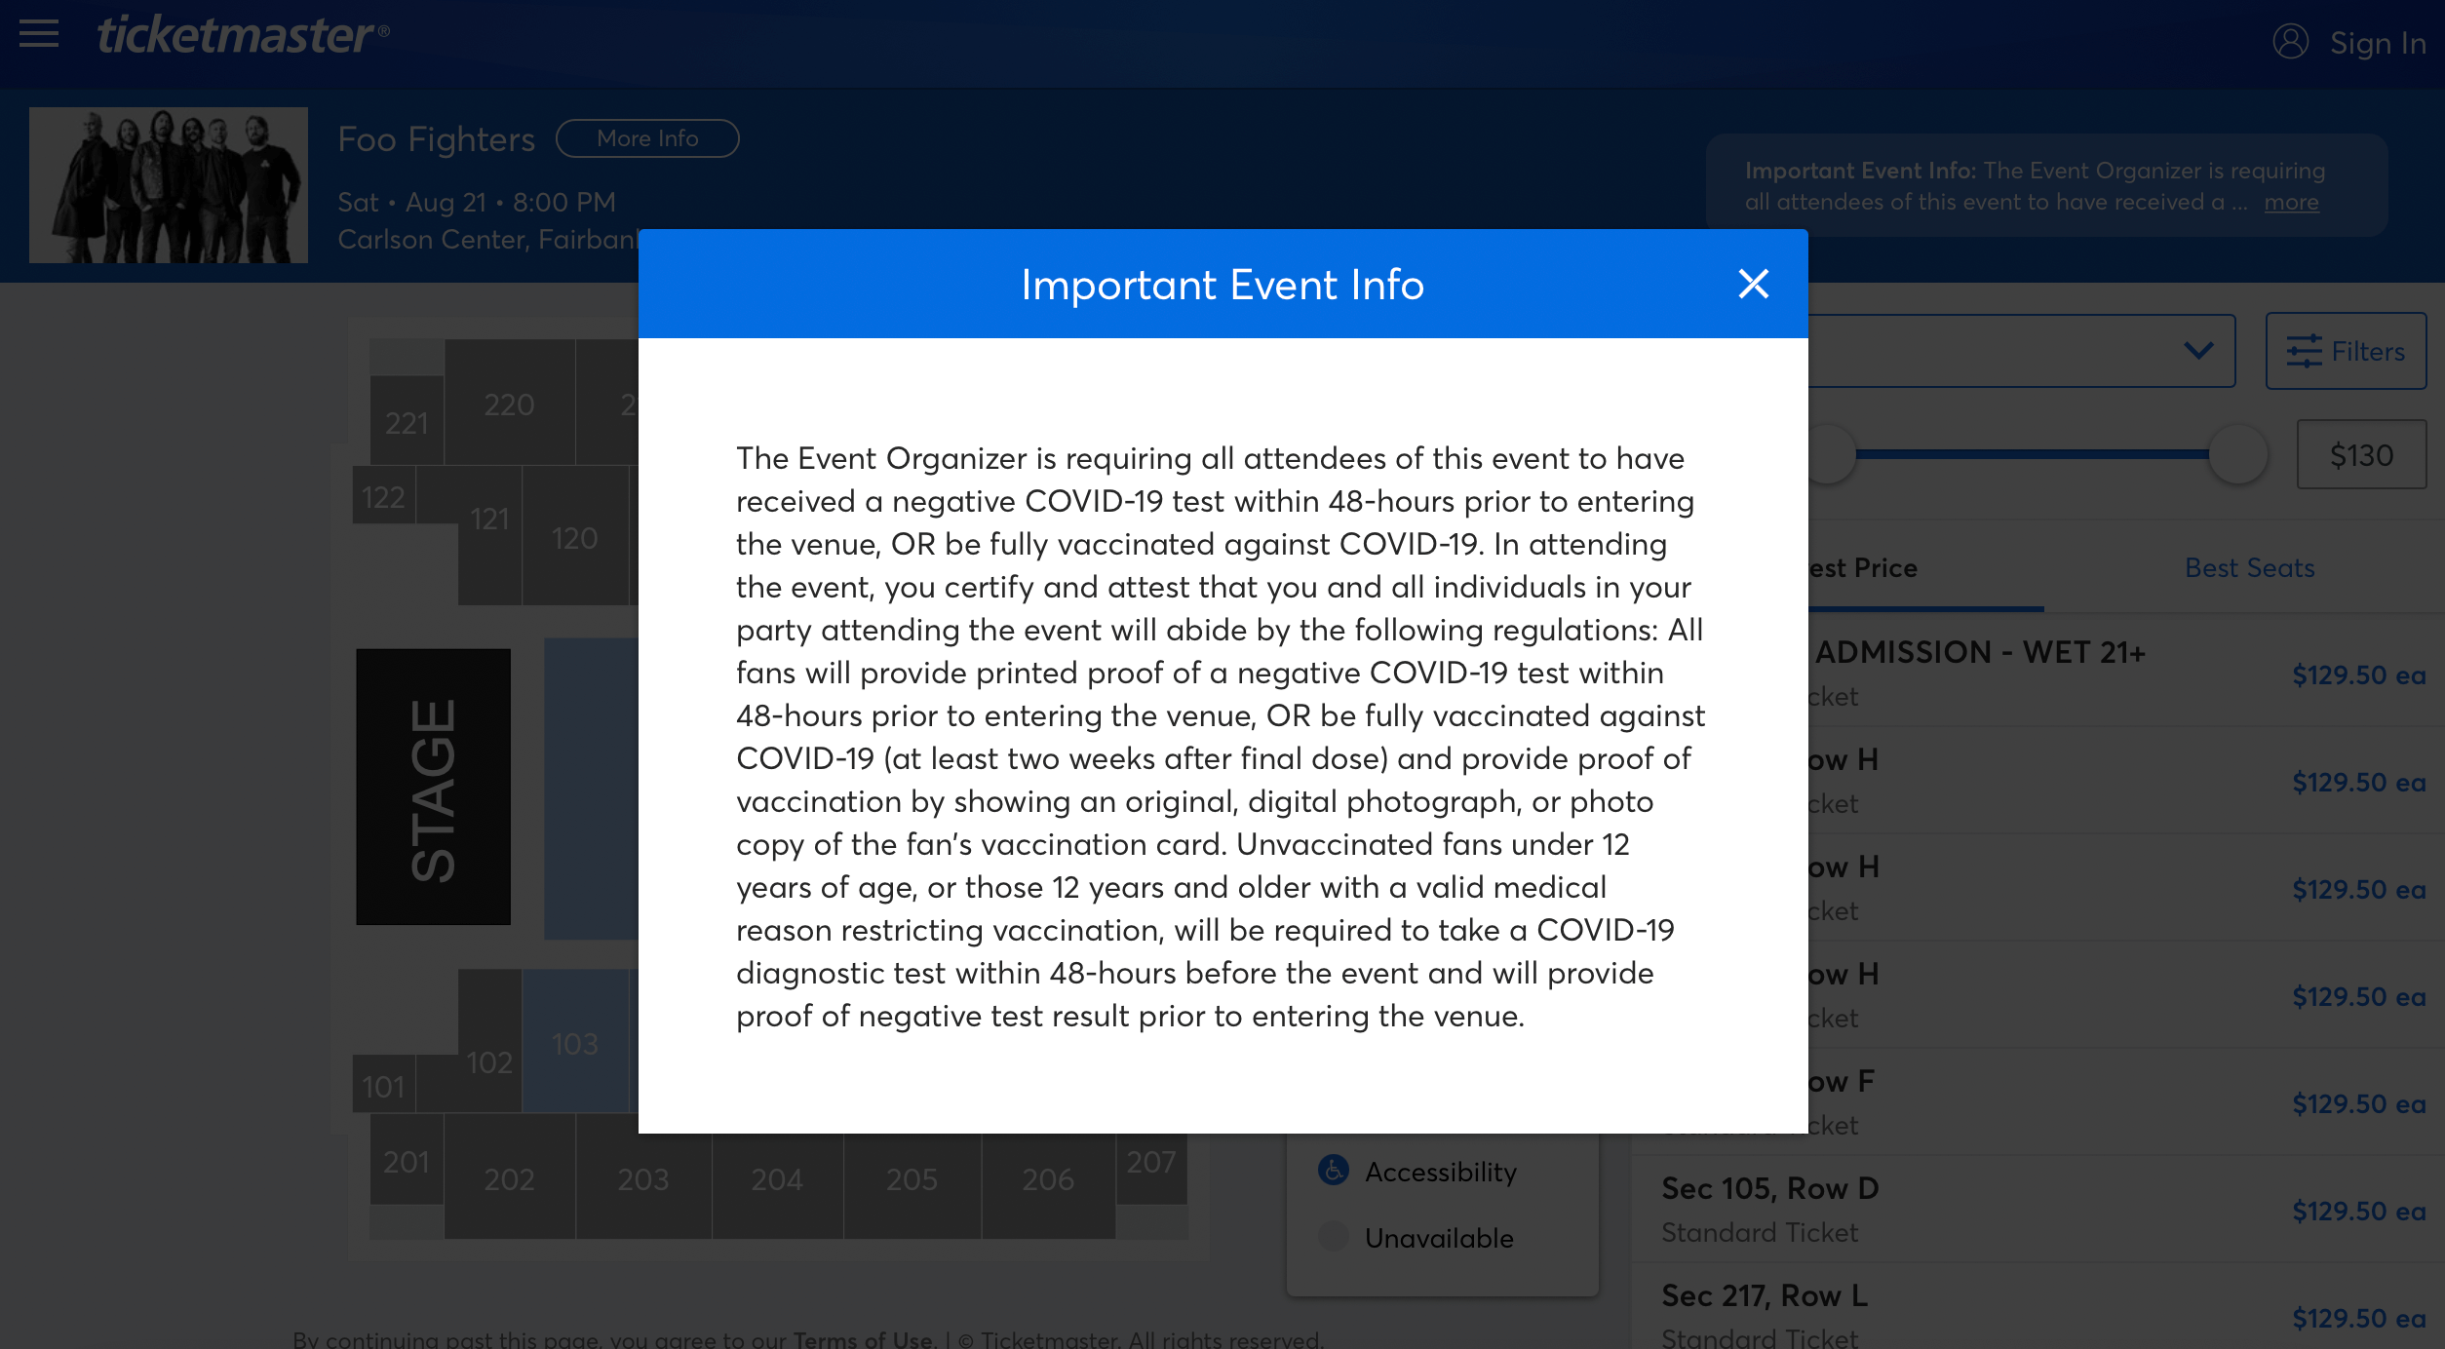The height and width of the screenshot is (1349, 2445).
Task: Switch to the Best Seats tab
Action: (x=2249, y=567)
